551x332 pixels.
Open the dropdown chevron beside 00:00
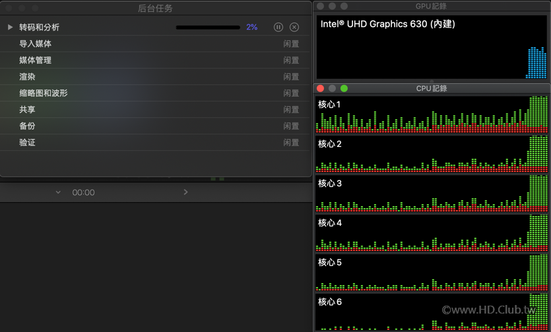coord(58,192)
